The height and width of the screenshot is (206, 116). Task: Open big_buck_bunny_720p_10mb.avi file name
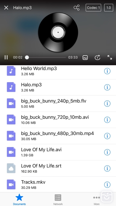[55, 117]
